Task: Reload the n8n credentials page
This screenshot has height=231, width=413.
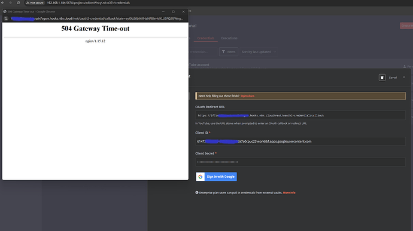Action: tap(18, 2)
